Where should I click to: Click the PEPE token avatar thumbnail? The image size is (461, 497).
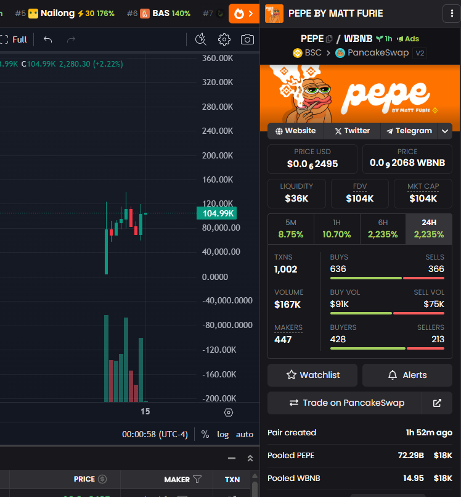coord(274,14)
